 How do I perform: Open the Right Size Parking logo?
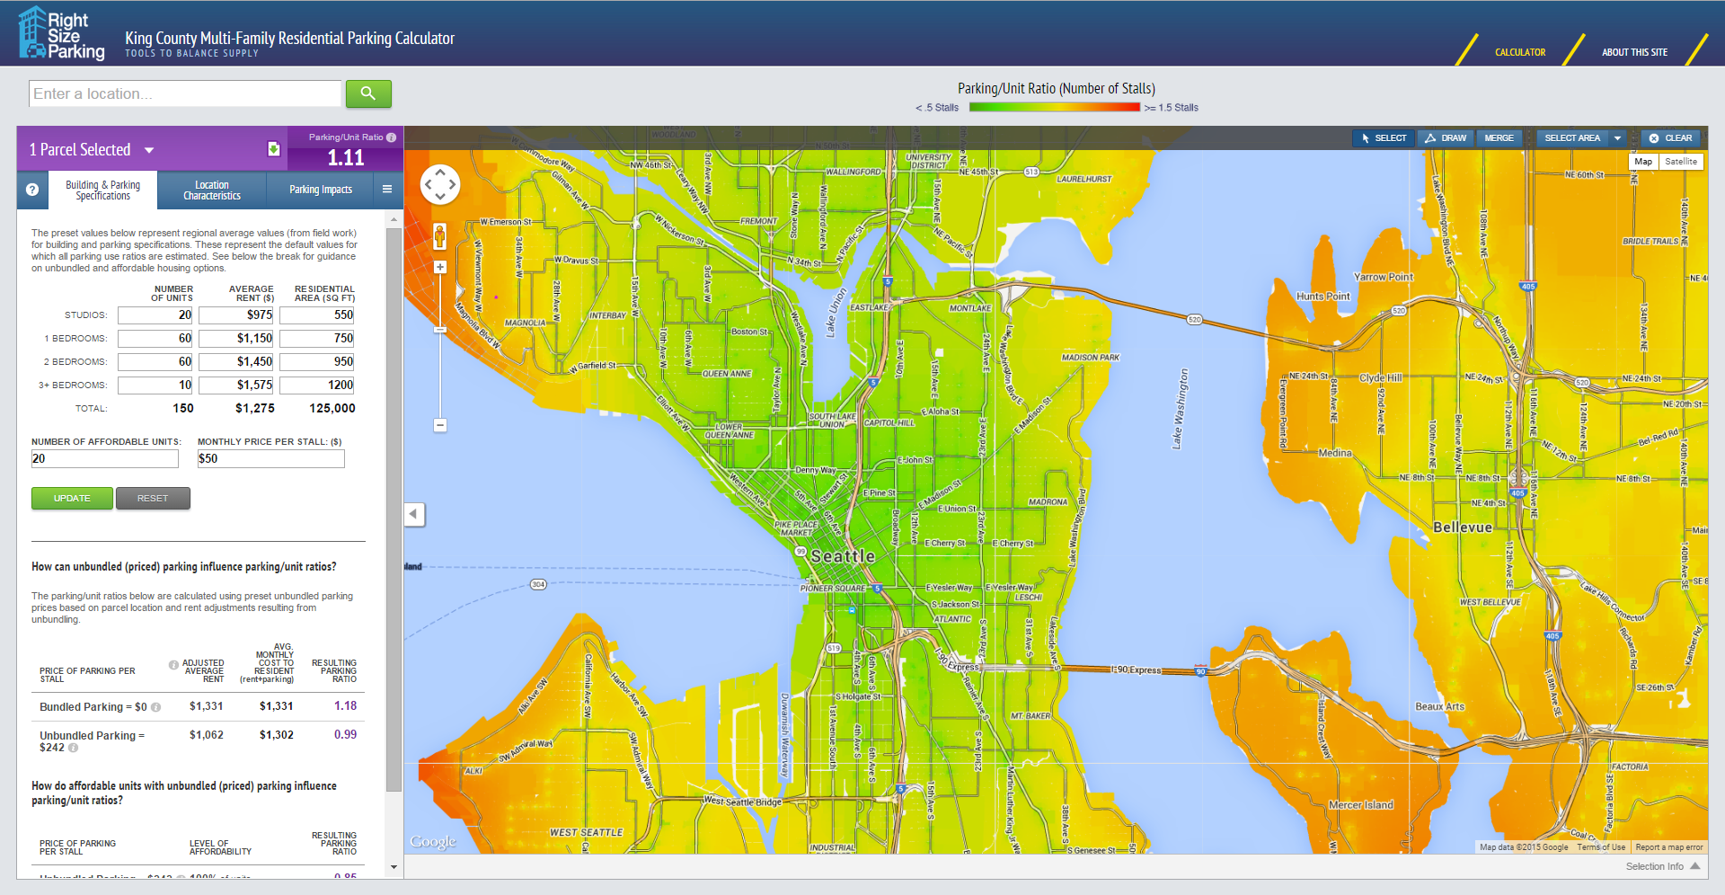(62, 34)
